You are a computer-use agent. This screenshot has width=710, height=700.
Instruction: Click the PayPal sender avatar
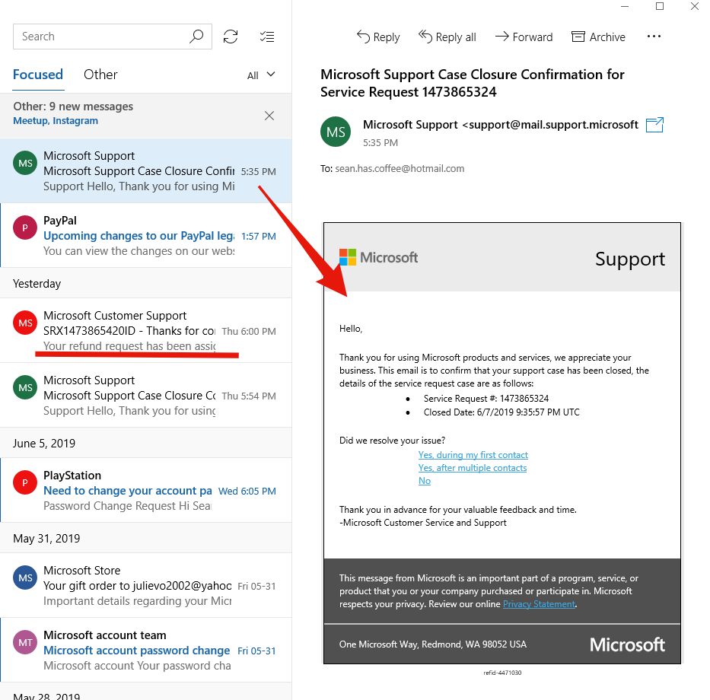(x=25, y=228)
